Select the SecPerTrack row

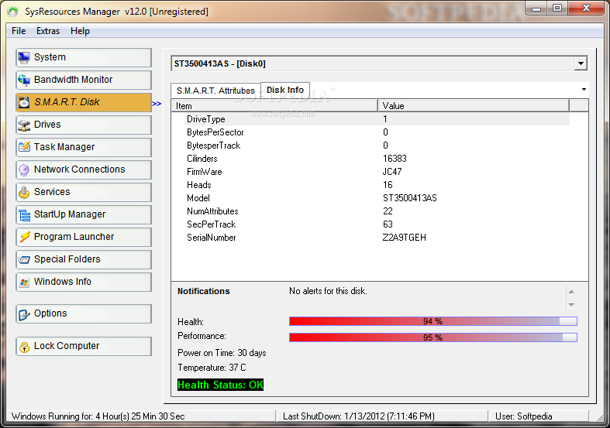click(x=370, y=224)
